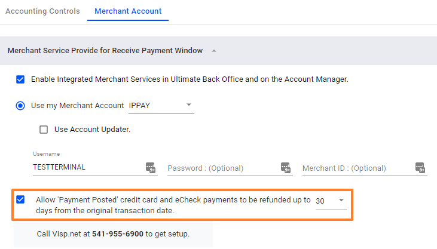Screen dimensions: 437x249
Task: Open the IPPAY merchant account dropdown
Action: pyautogui.click(x=161, y=106)
